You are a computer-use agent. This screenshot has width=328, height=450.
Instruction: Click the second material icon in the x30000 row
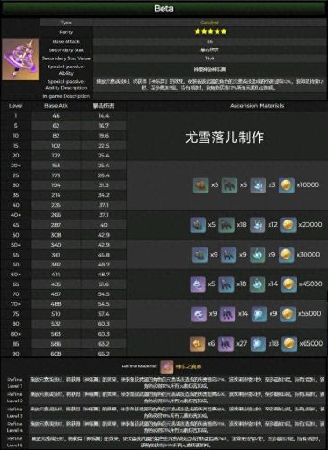click(x=228, y=255)
